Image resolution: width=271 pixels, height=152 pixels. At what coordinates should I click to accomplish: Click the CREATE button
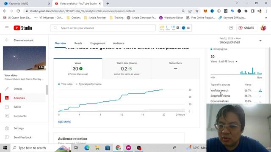[246, 28]
